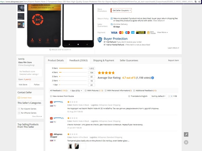Open first review photo thumbnail
The width and height of the screenshot is (202, 151).
click(70, 146)
